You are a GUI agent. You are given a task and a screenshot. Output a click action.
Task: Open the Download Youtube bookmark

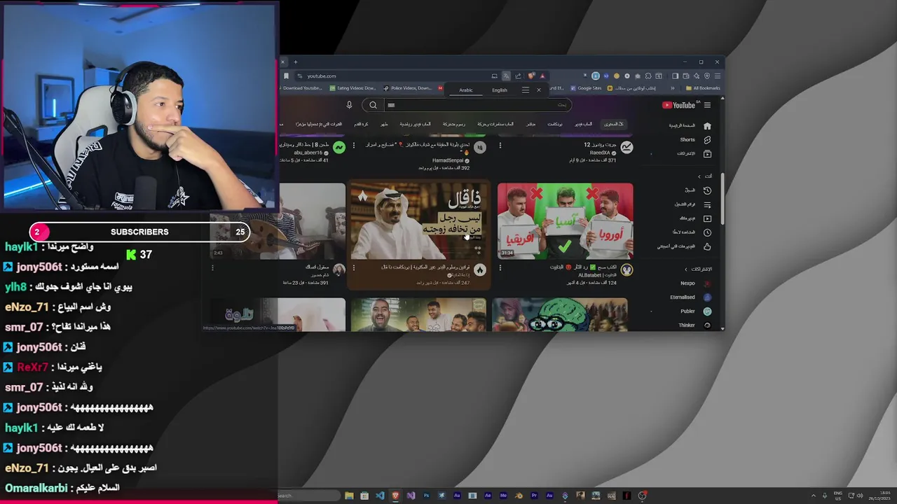301,88
